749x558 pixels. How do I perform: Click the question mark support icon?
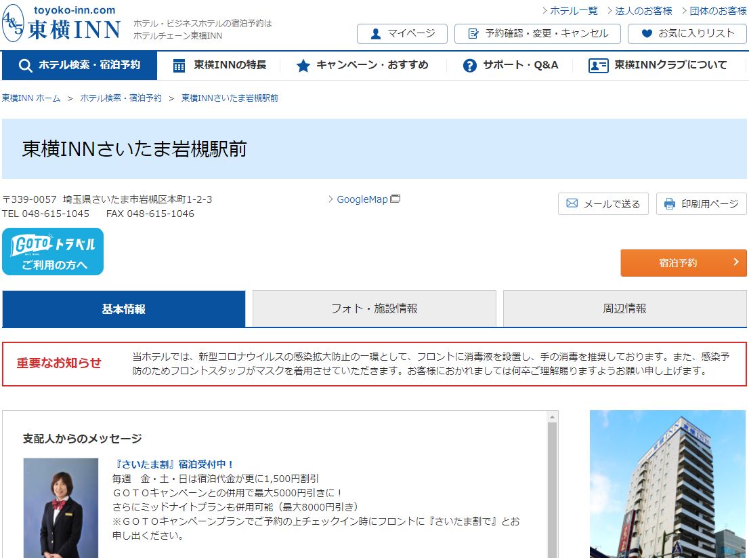(x=469, y=66)
